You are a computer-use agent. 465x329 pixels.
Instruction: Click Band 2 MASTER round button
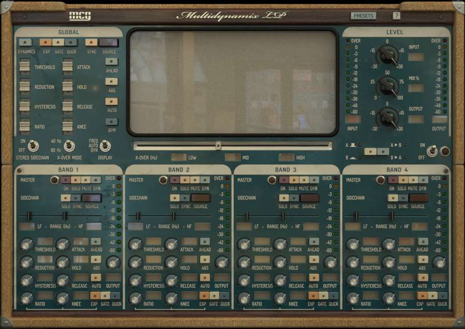coord(163,180)
